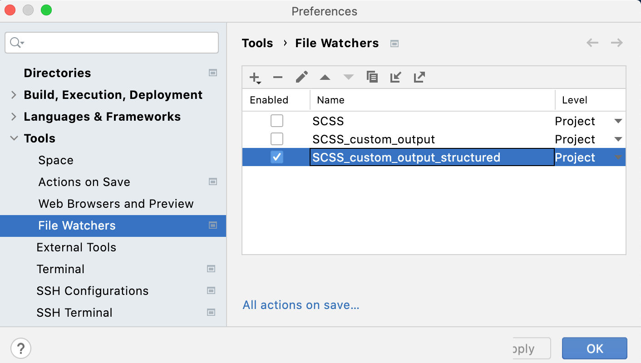Export watchers using the export icon
641x363 pixels.
tap(419, 77)
